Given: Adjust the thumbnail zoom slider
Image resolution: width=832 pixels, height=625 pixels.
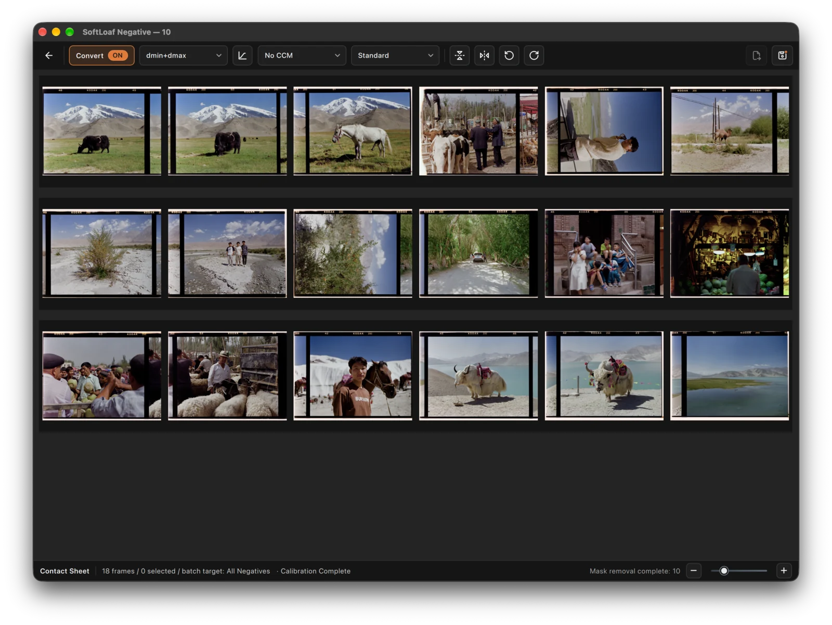Looking at the screenshot, I should coord(739,570).
